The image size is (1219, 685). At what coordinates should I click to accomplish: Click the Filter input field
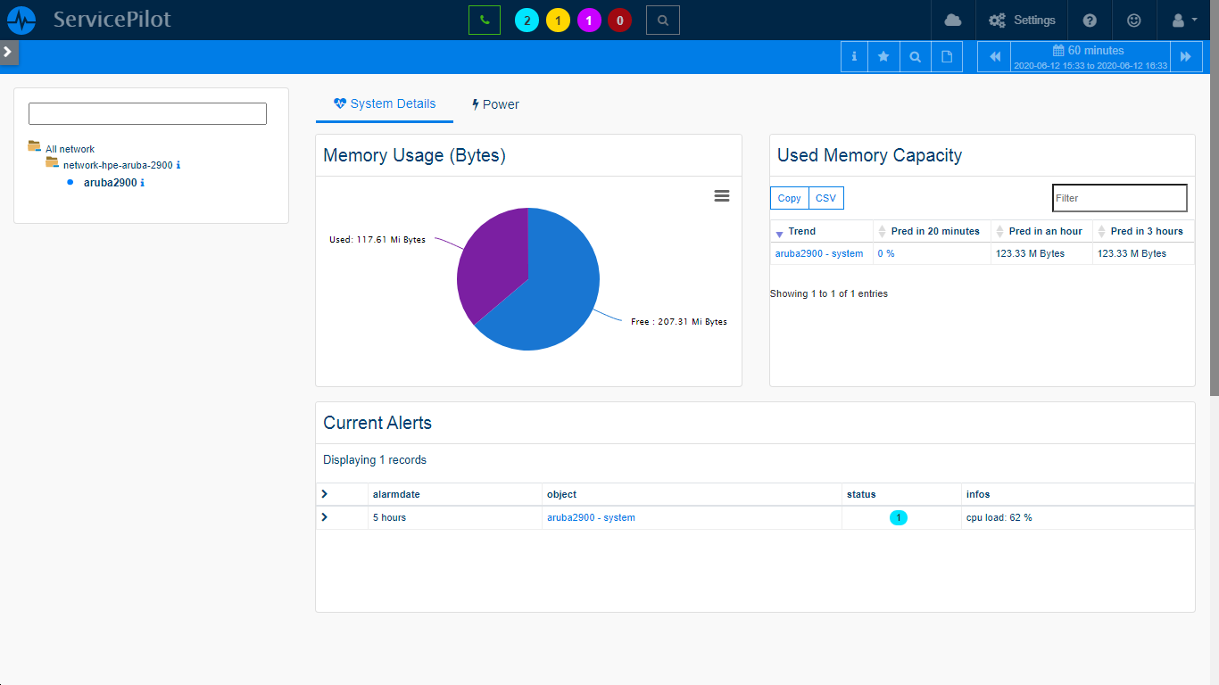[x=1119, y=198]
